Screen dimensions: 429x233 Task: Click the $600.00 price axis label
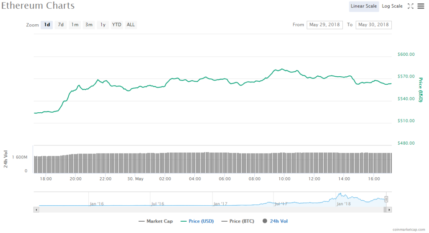(x=406, y=54)
